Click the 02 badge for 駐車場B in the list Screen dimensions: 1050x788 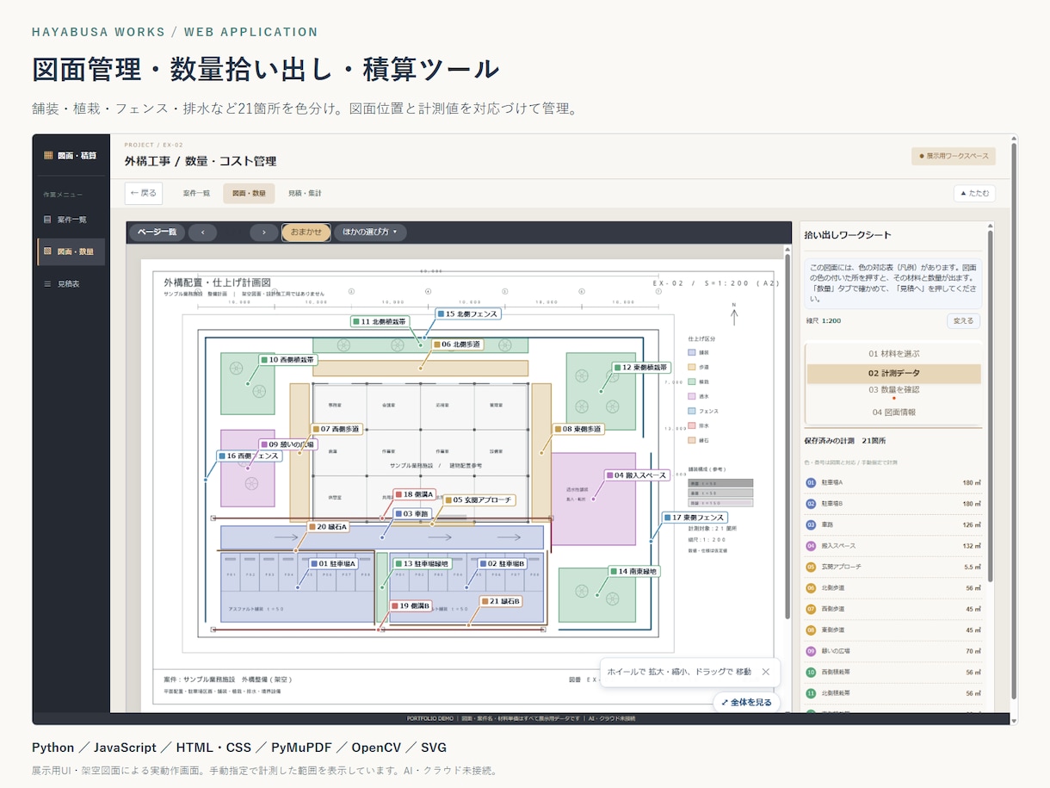pos(811,504)
